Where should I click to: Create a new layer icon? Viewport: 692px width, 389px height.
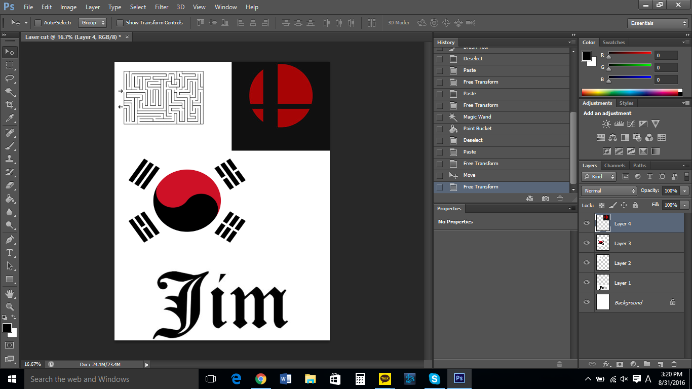tap(660, 364)
